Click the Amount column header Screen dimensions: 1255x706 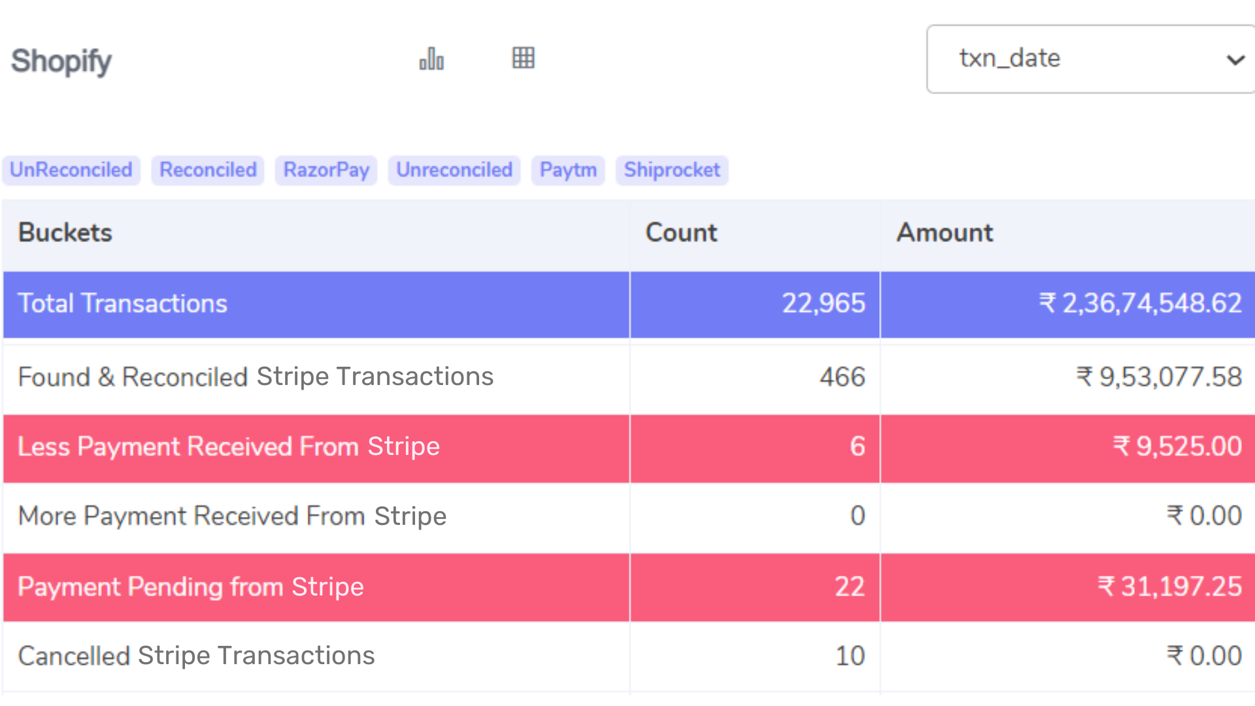[945, 233]
